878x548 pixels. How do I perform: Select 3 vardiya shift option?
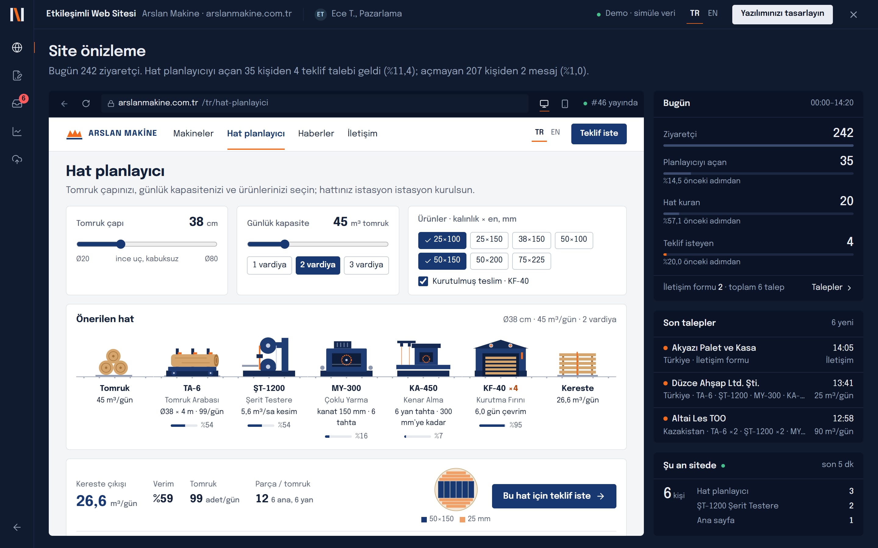[x=366, y=265]
